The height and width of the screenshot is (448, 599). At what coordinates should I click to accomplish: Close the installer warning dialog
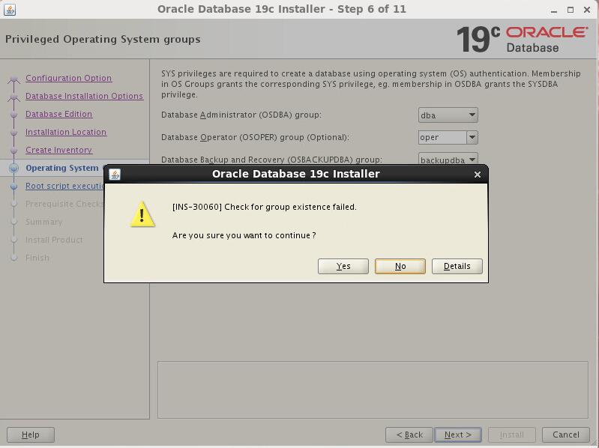[478, 174]
